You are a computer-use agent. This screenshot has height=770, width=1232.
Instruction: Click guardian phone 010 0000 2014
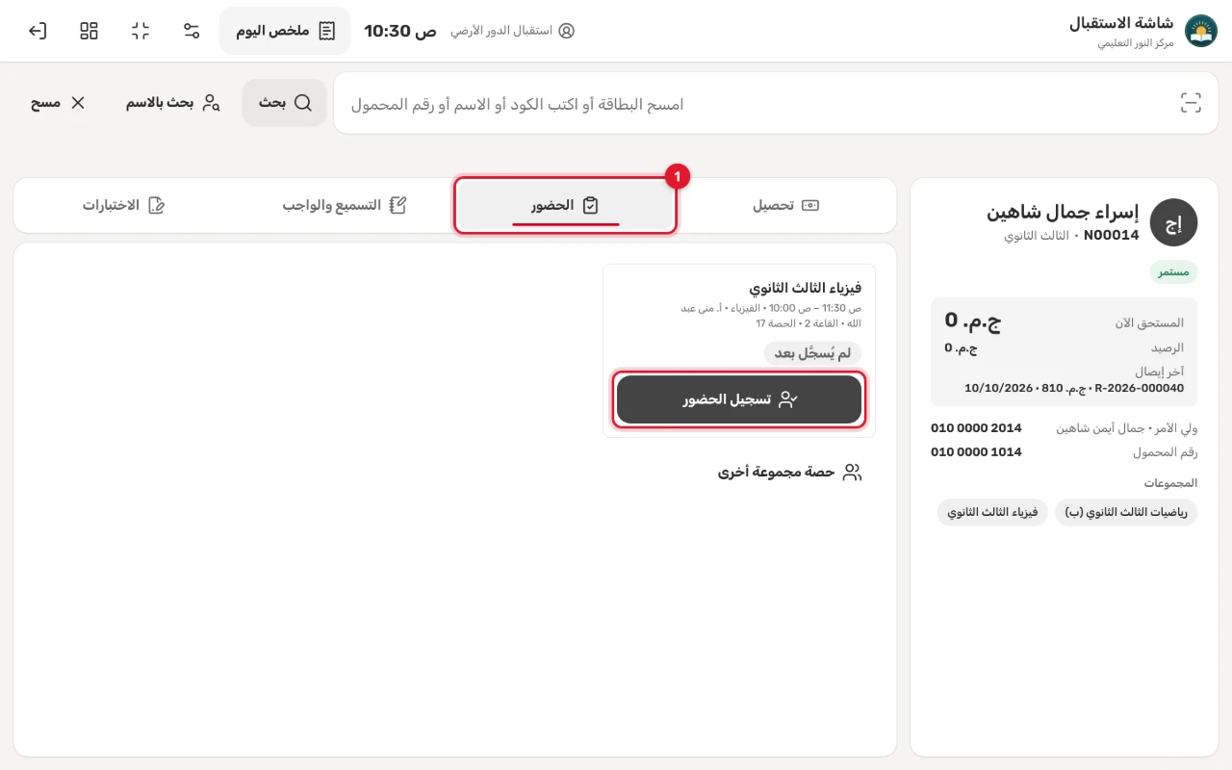976,428
